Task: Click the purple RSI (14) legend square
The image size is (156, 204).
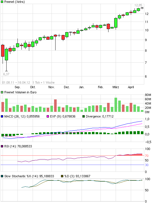Action: 2,146
